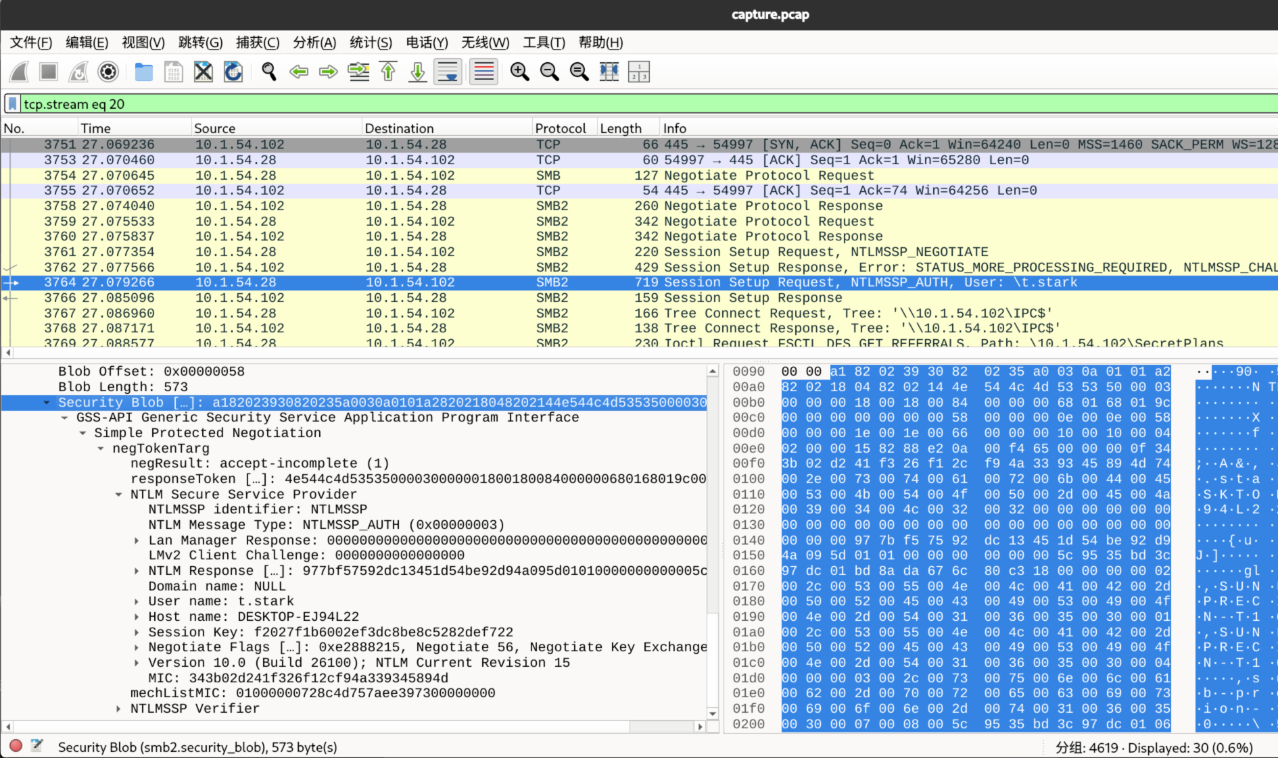Open capture options gear icon
Viewport: 1278px width, 758px height.
[108, 72]
